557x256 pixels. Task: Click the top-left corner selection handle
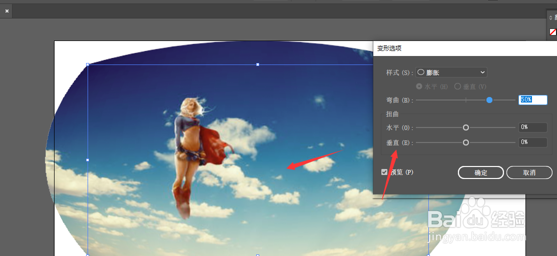click(x=88, y=64)
